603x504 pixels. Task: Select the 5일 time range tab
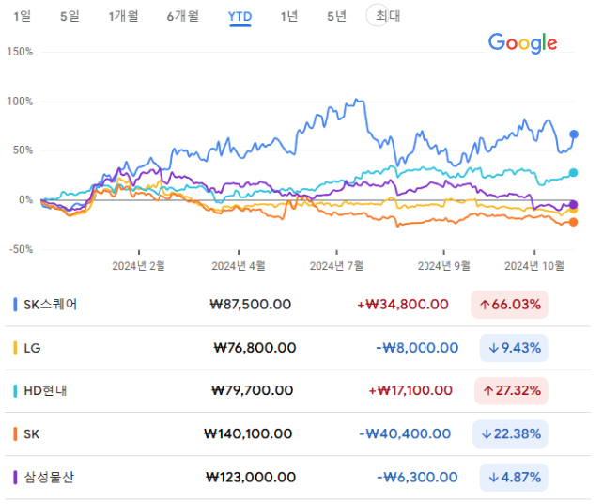pos(70,16)
